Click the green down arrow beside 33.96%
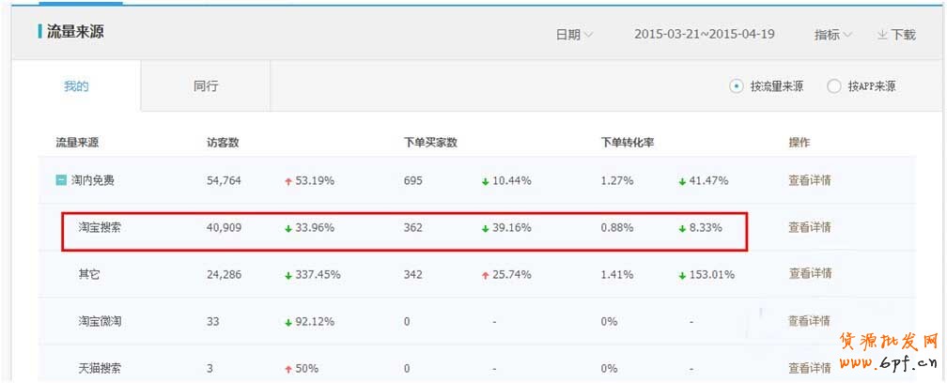947x383 pixels. click(288, 228)
